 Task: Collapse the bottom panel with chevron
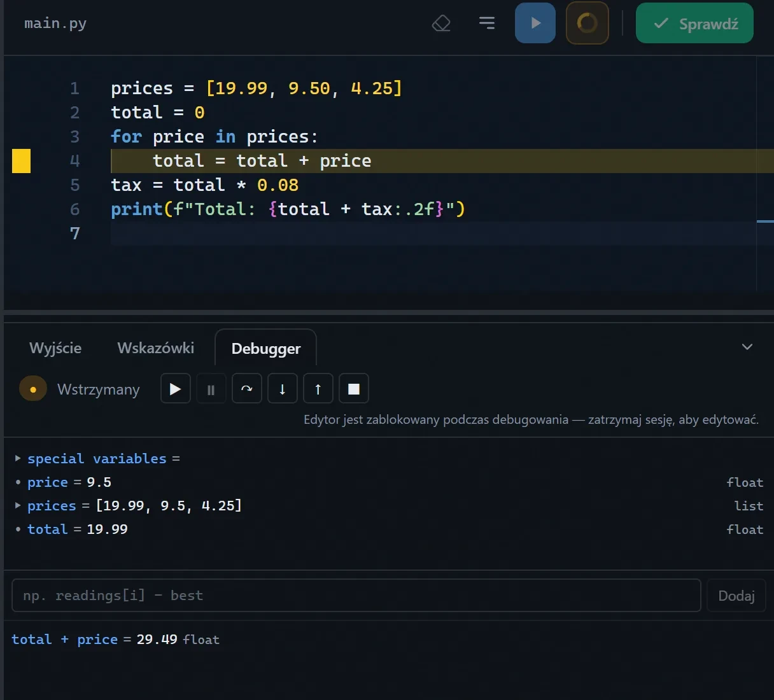pyautogui.click(x=747, y=347)
